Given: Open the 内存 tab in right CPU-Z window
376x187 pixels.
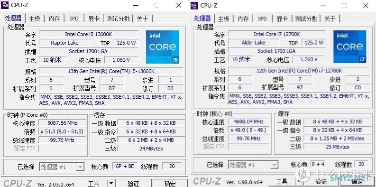Looking at the screenshot, I should pos(243,19).
